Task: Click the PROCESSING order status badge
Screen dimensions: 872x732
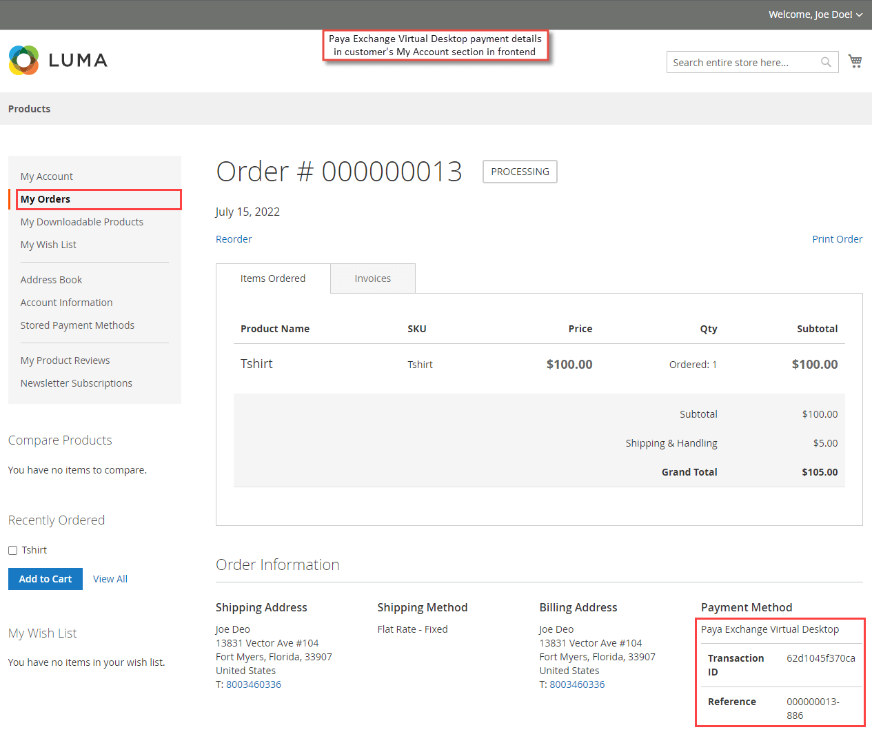Action: (x=520, y=172)
